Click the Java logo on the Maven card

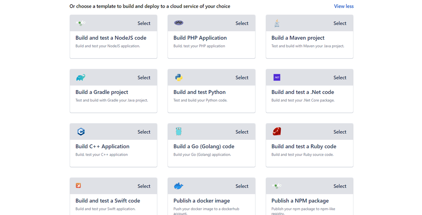pyautogui.click(x=277, y=23)
